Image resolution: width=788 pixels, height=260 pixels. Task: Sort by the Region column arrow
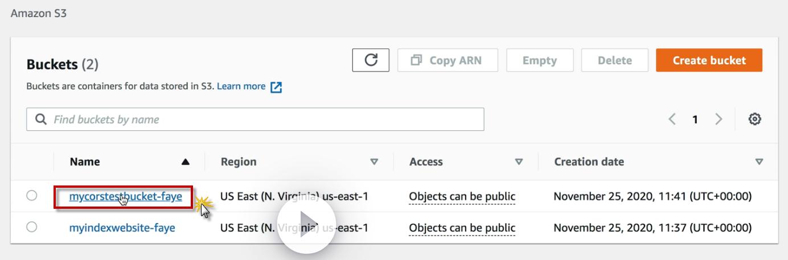click(374, 162)
